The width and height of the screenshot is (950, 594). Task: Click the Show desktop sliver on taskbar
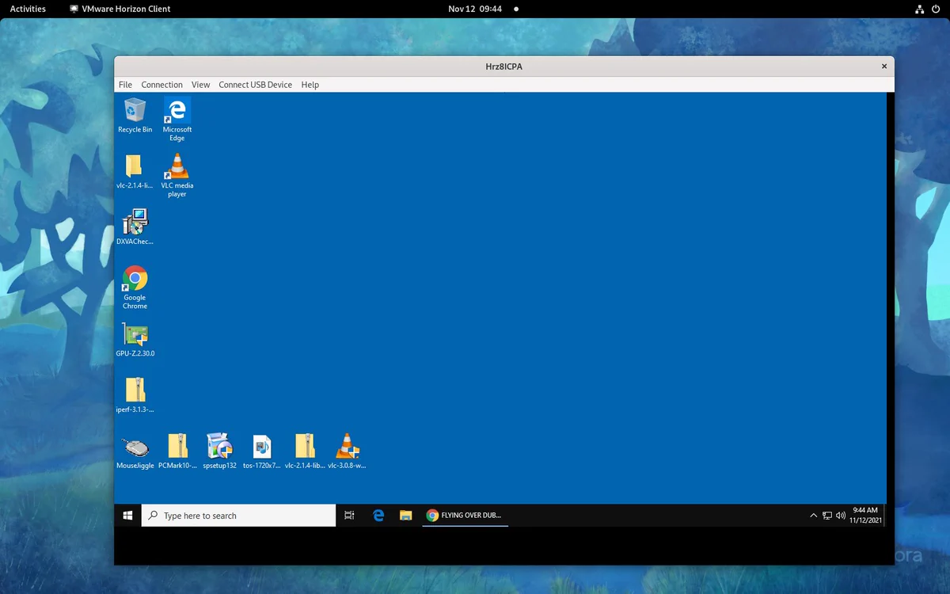(x=884, y=516)
